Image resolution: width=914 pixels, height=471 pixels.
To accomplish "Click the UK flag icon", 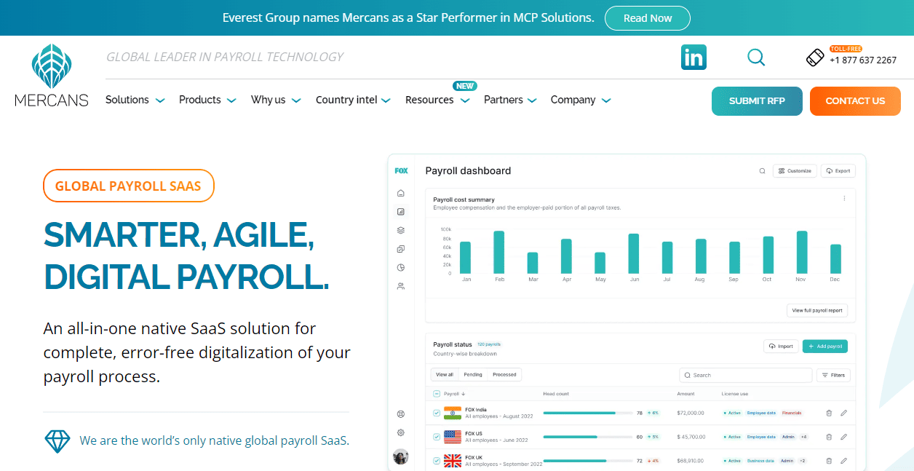I will click(x=453, y=461).
